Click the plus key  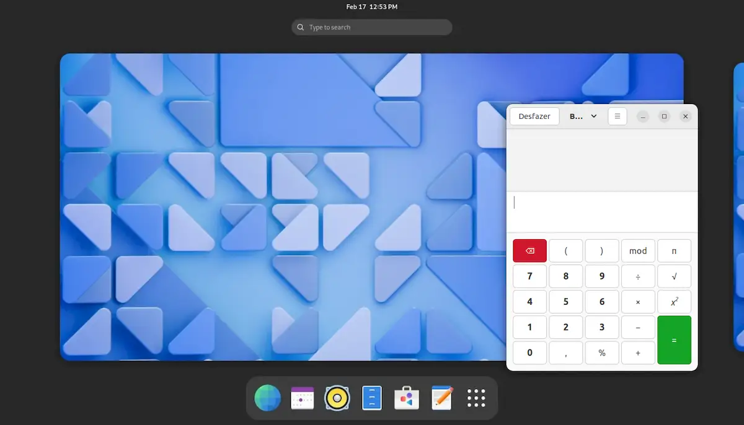(x=638, y=353)
